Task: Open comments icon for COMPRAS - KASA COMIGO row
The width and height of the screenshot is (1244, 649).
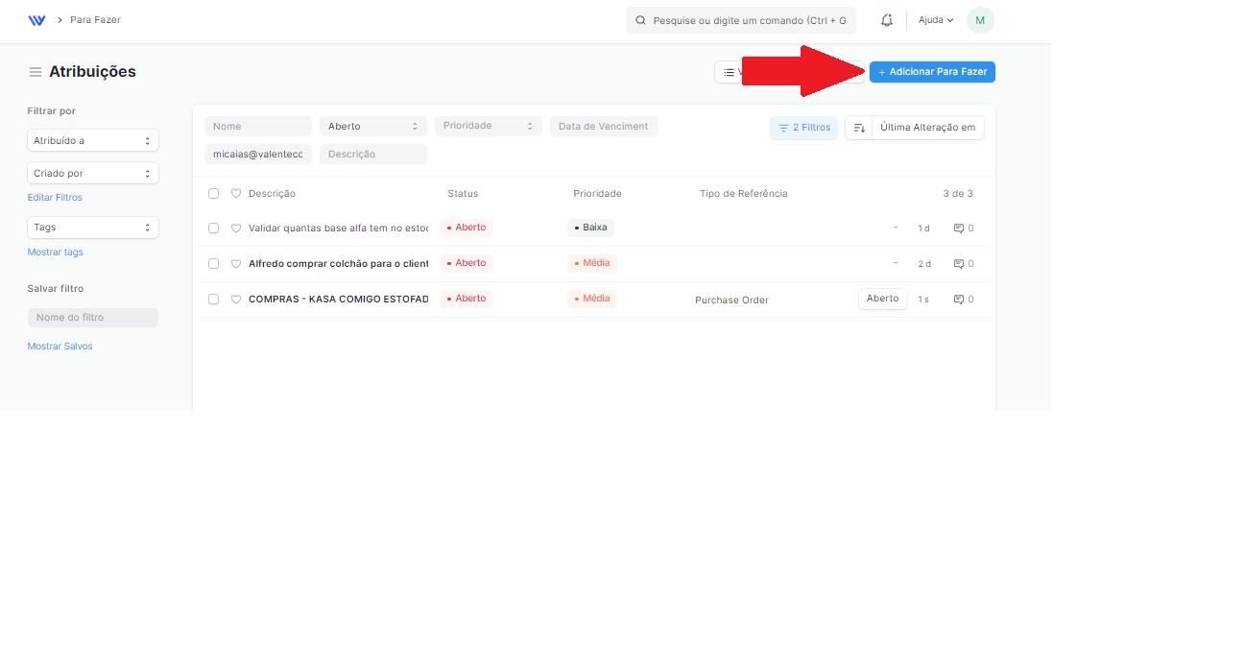Action: (958, 300)
